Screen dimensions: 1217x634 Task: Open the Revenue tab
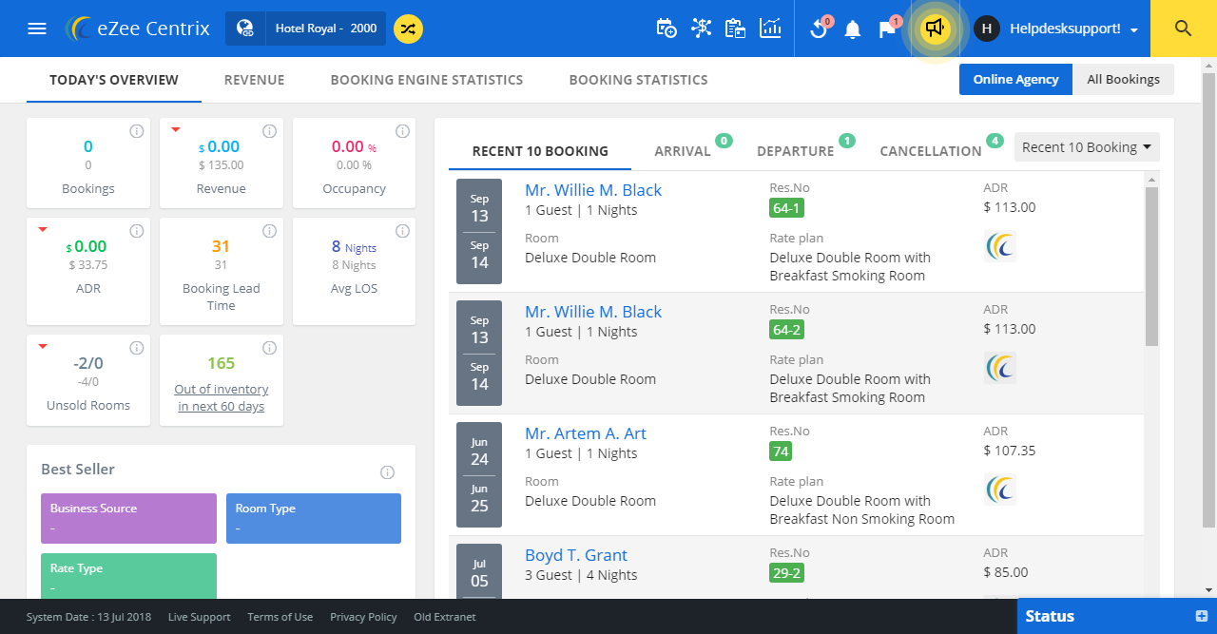254,80
